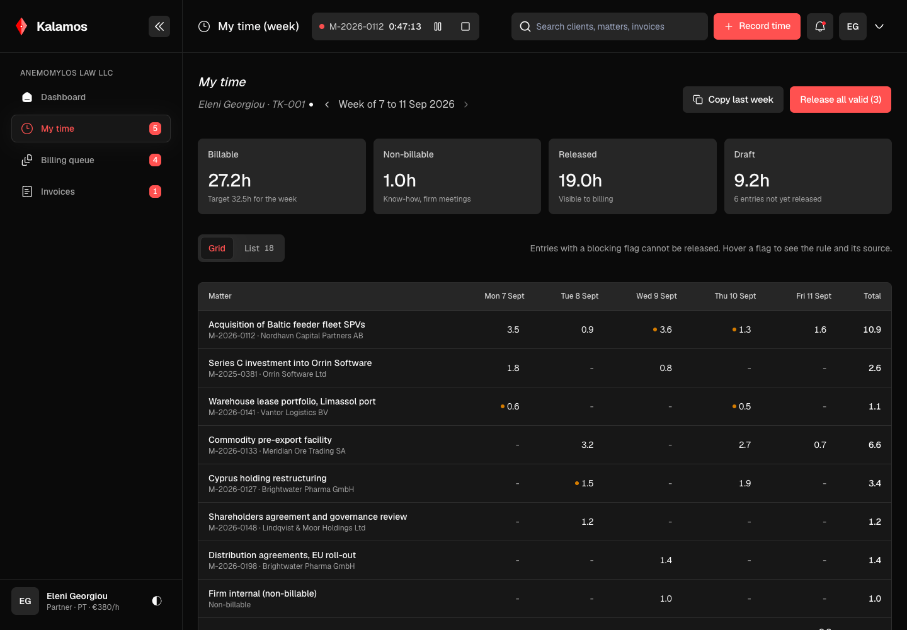The width and height of the screenshot is (907, 630).
Task: Pause the running timer M-2026-0112
Action: [x=438, y=26]
